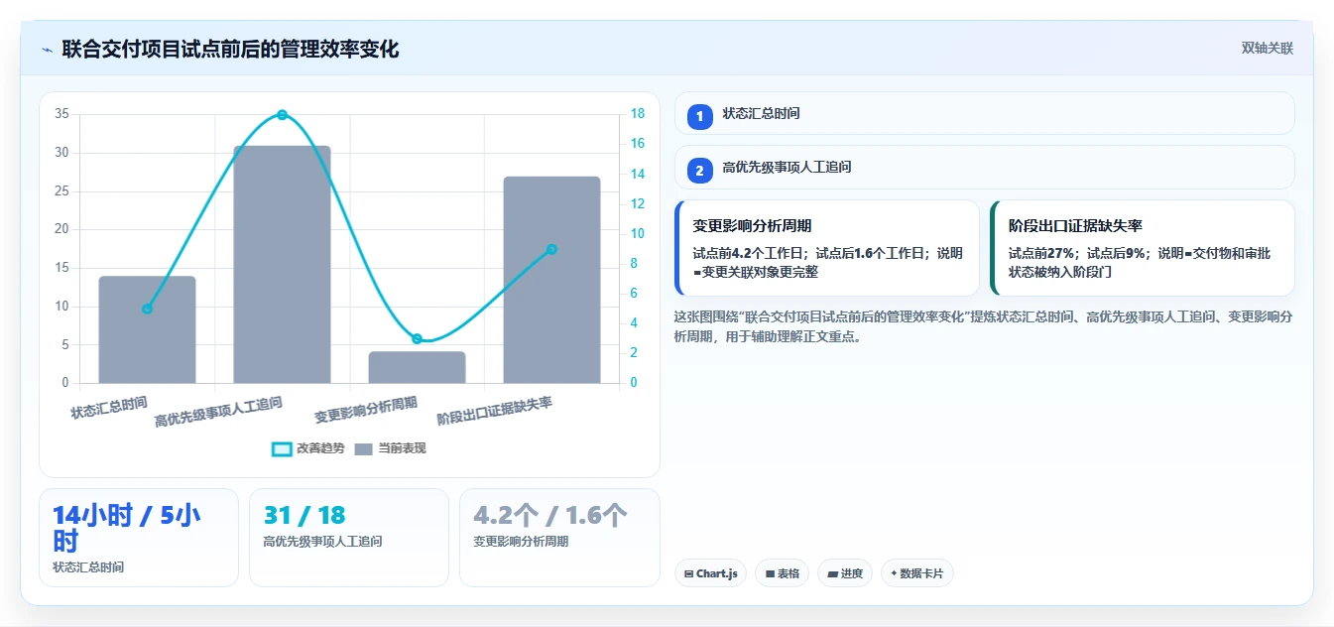Click the line point above 状态汇总时间 bar
The height and width of the screenshot is (627, 1334).
point(147,309)
